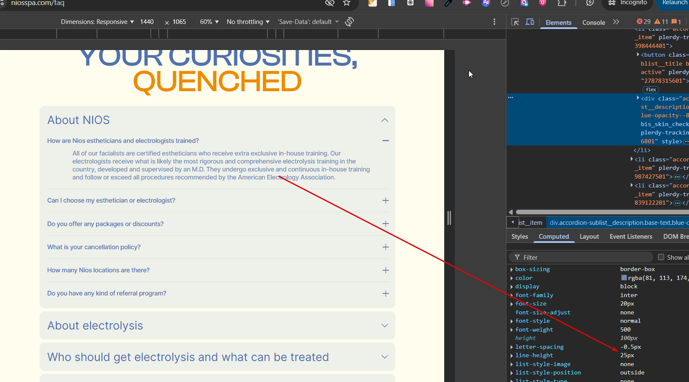The height and width of the screenshot is (382, 689).
Task: Open the device toolbar three-dot options
Action: (494, 22)
